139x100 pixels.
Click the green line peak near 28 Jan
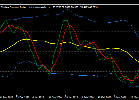(x=66, y=20)
